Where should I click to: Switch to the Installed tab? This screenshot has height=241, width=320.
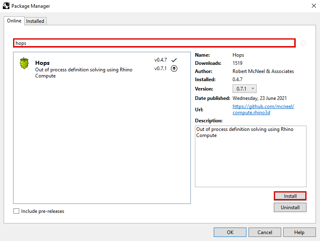point(35,21)
